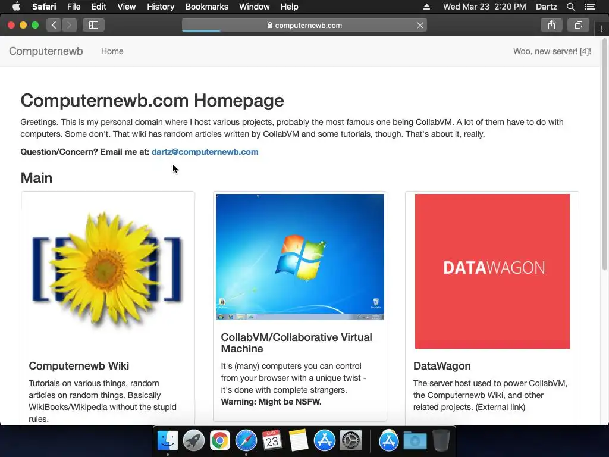Click the Computernewb brand link

pyautogui.click(x=46, y=51)
